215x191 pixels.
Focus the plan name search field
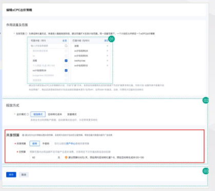(49, 46)
